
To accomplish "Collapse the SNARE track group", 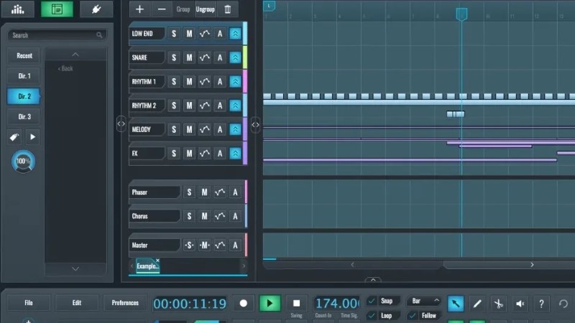I will point(235,57).
